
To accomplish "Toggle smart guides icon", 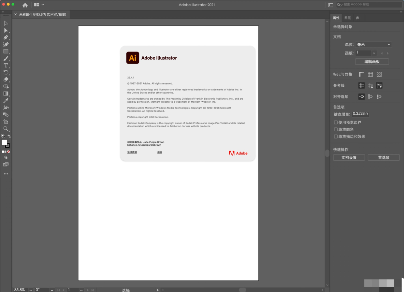I will tap(379, 85).
